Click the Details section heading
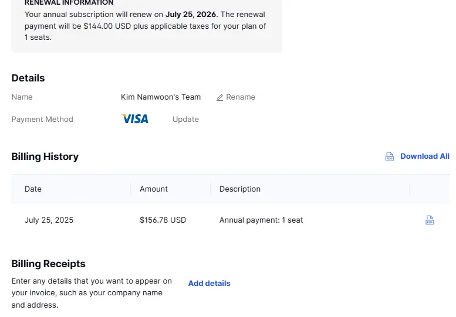The width and height of the screenshot is (456, 317). [28, 78]
